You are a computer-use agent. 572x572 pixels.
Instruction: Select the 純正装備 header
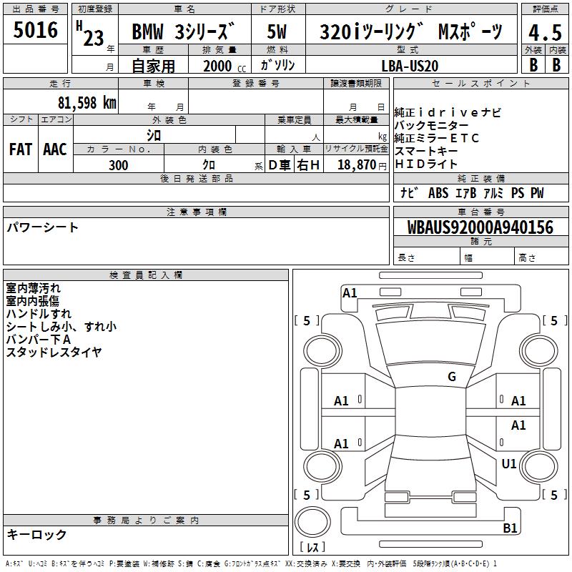[480, 178]
